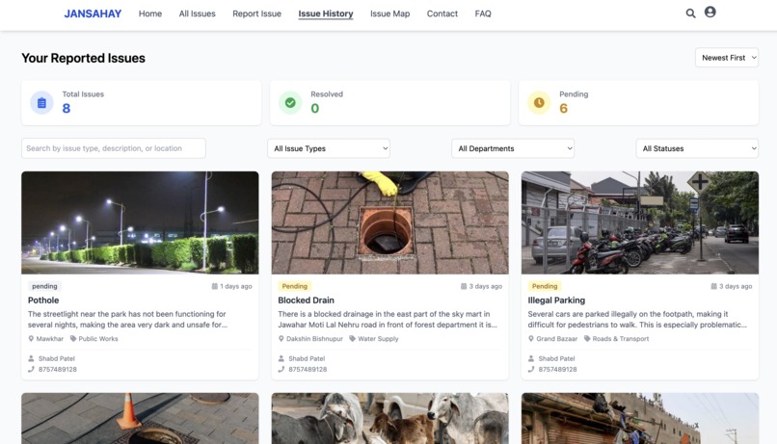Expand the Newest First sort dropdown
This screenshot has width=777, height=444.
727,58
